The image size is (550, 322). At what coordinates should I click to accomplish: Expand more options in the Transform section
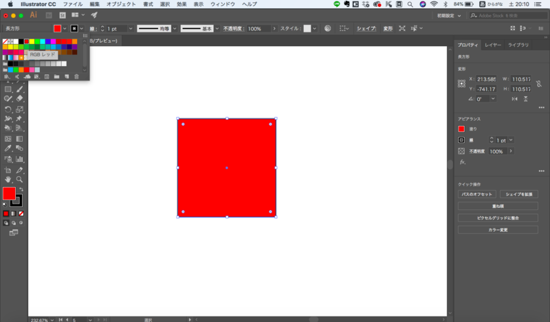pyautogui.click(x=541, y=107)
